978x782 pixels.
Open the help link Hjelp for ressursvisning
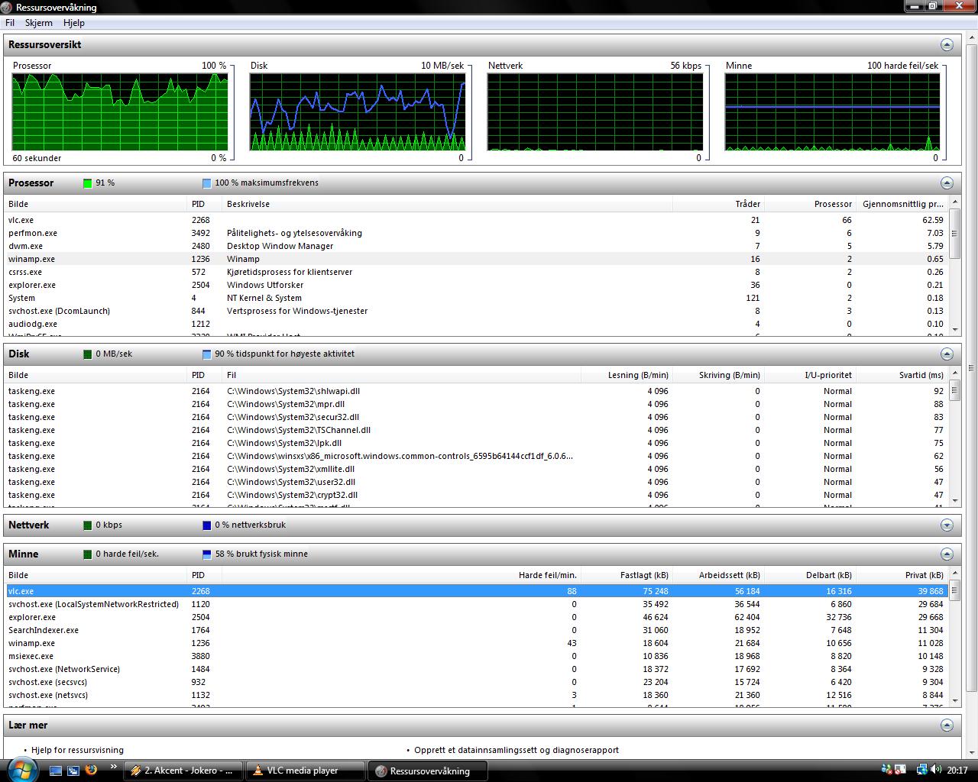tap(77, 751)
